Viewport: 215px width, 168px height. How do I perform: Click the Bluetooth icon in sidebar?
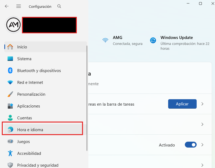(10, 70)
